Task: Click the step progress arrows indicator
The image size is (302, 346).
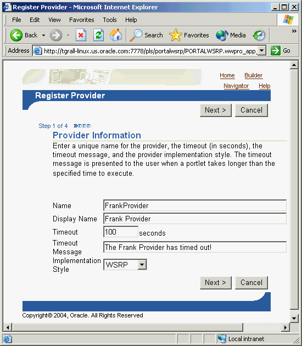Action: [82, 126]
